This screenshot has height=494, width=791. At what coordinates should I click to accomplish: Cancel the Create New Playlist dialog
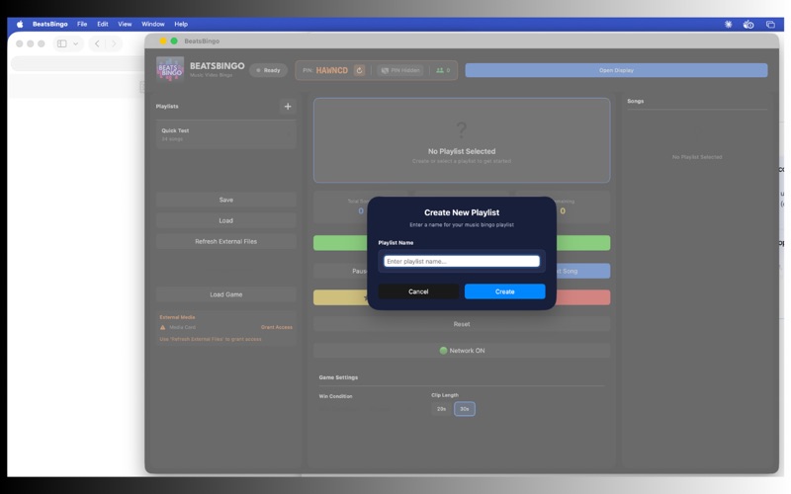click(418, 291)
